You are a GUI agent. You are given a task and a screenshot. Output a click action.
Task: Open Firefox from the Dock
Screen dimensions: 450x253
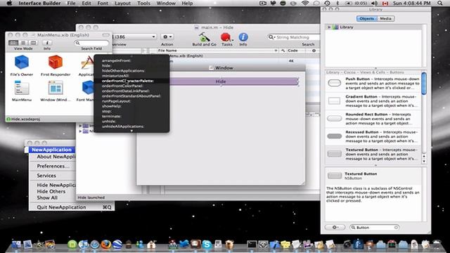click(106, 245)
